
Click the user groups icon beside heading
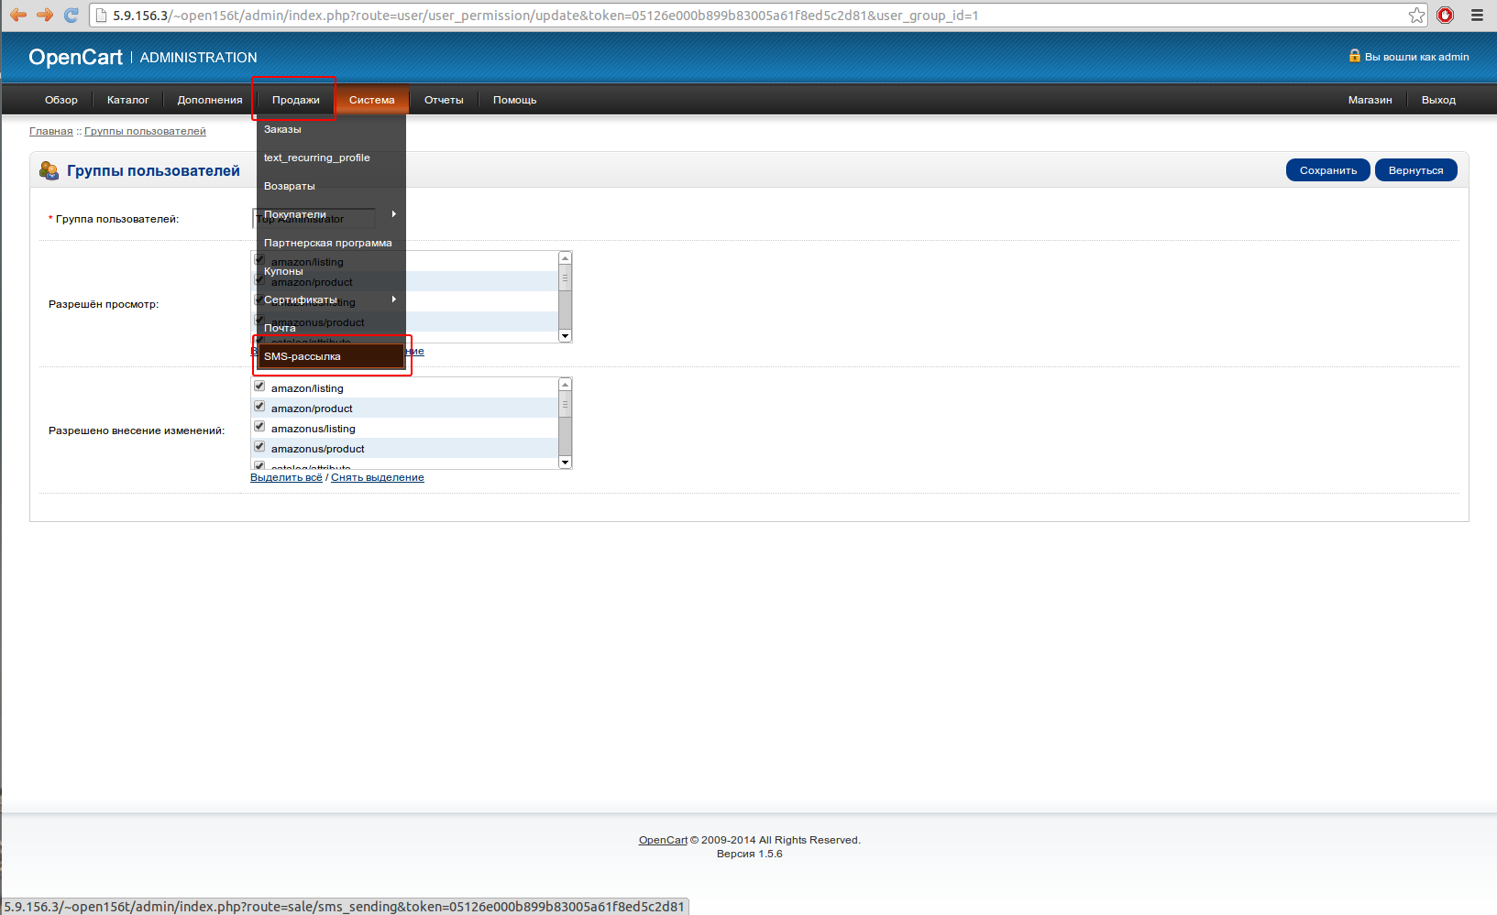[x=49, y=170]
